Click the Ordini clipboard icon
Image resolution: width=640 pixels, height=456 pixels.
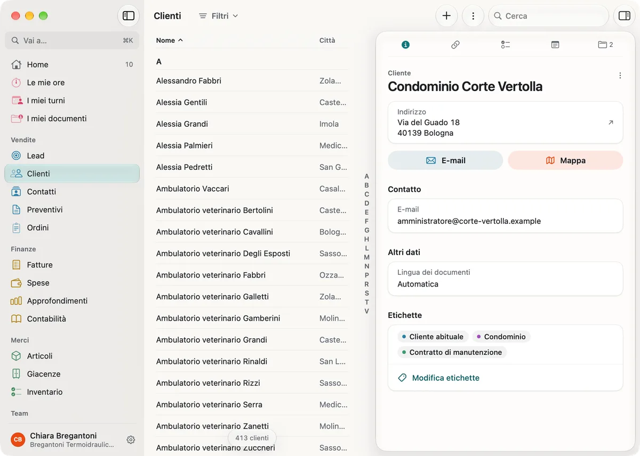(x=17, y=227)
